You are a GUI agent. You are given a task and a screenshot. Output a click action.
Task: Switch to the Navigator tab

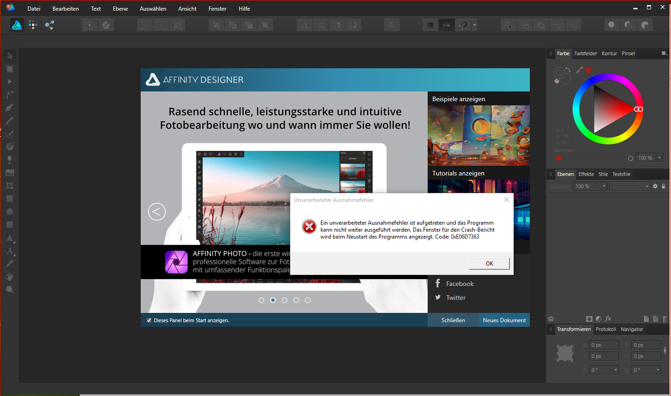point(632,329)
